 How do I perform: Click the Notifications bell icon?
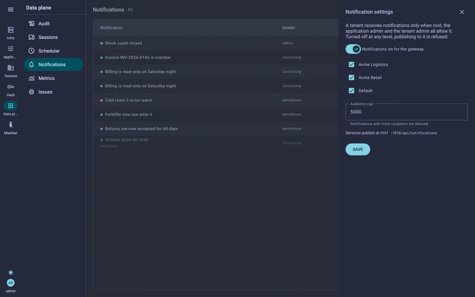(31, 64)
